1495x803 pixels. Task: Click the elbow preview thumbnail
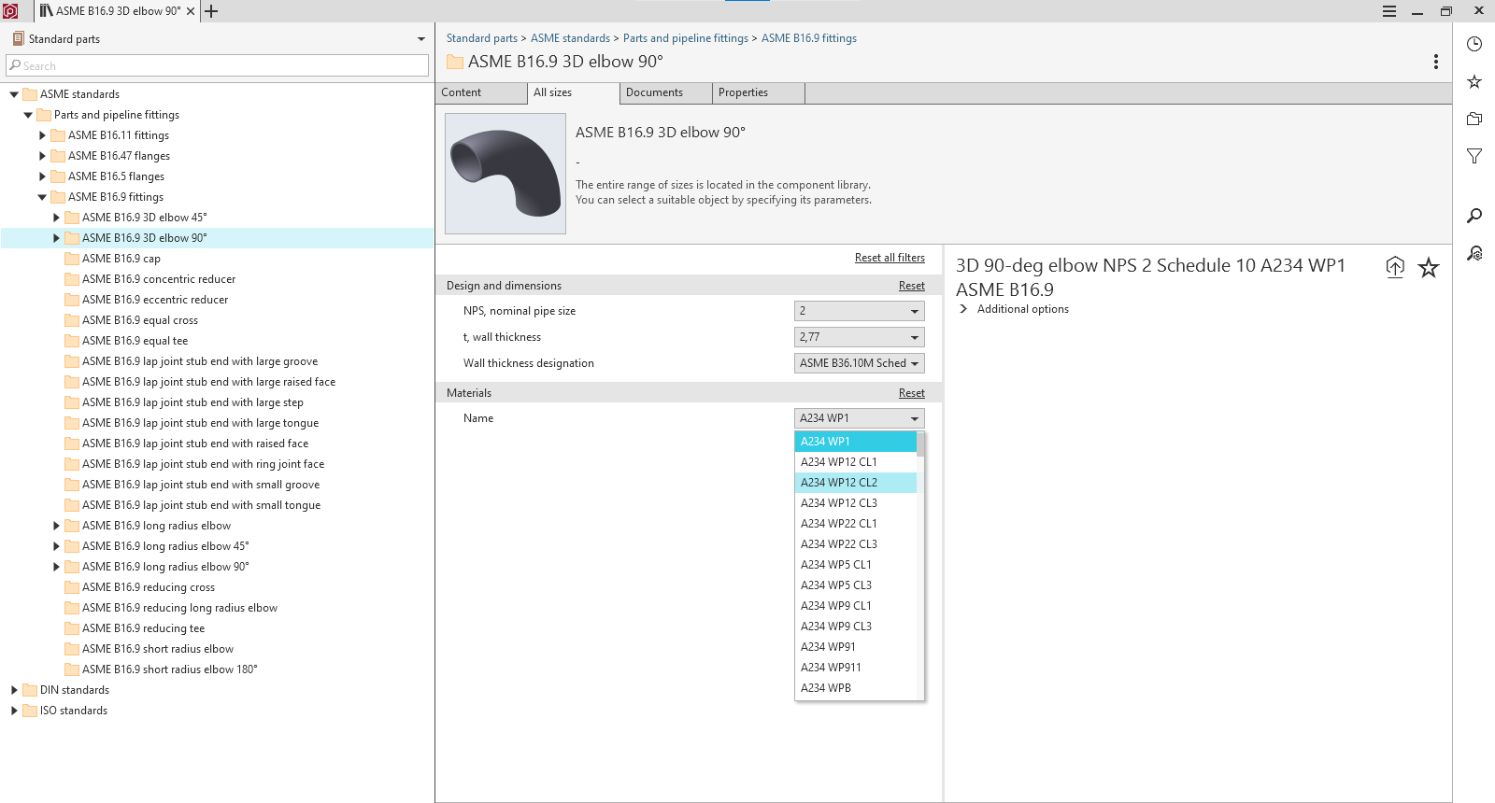pos(505,174)
